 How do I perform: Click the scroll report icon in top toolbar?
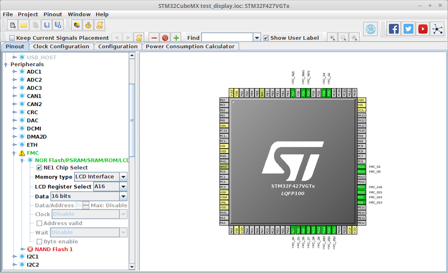(x=100, y=26)
